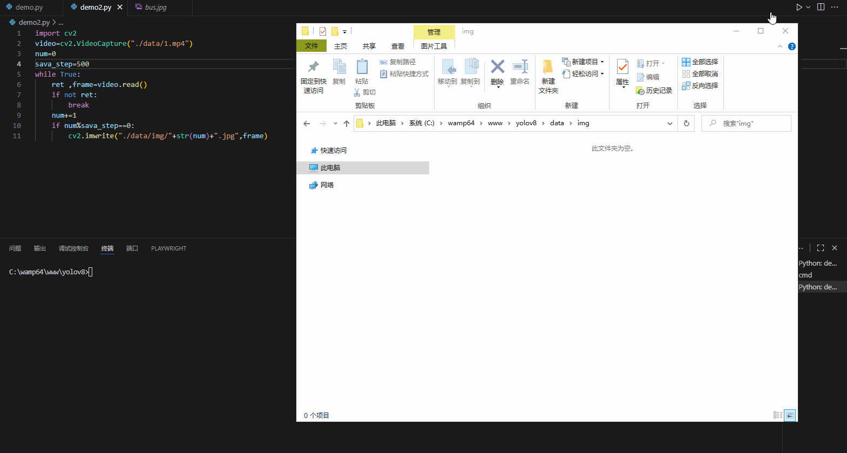Click the 新建文件夹 folder icon
Screen dimensions: 847x453
(x=548, y=66)
